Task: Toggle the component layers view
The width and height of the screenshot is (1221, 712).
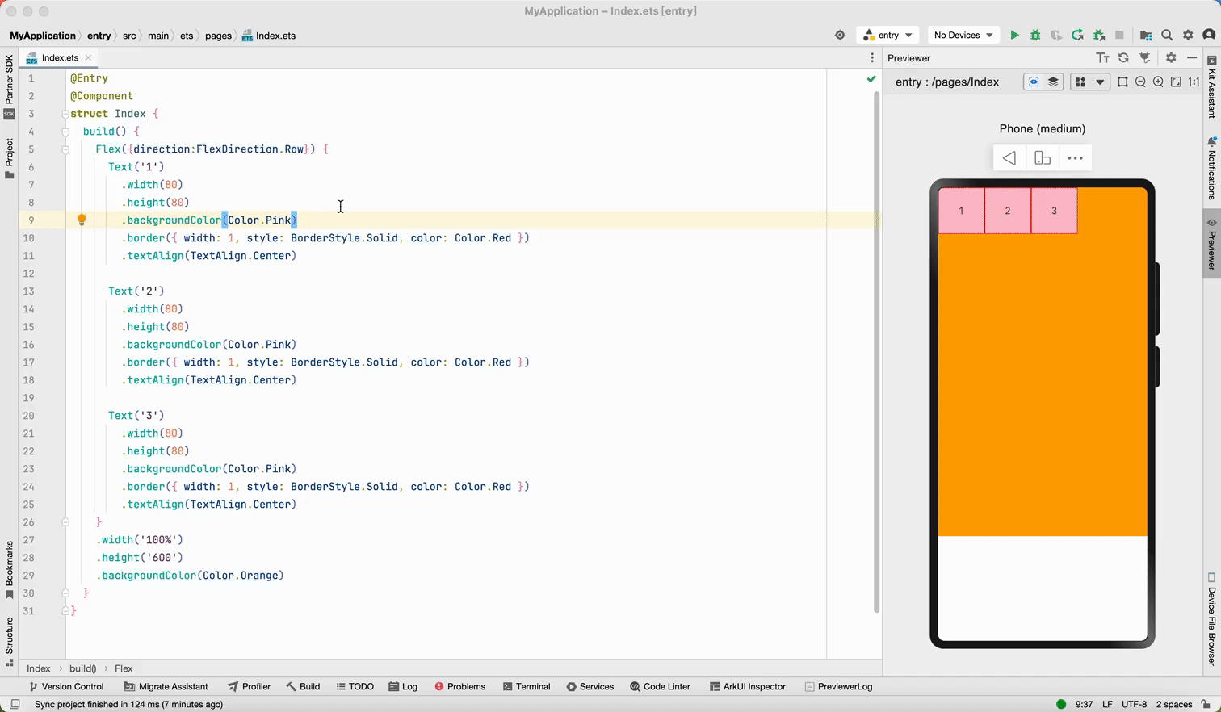Action: [1053, 82]
